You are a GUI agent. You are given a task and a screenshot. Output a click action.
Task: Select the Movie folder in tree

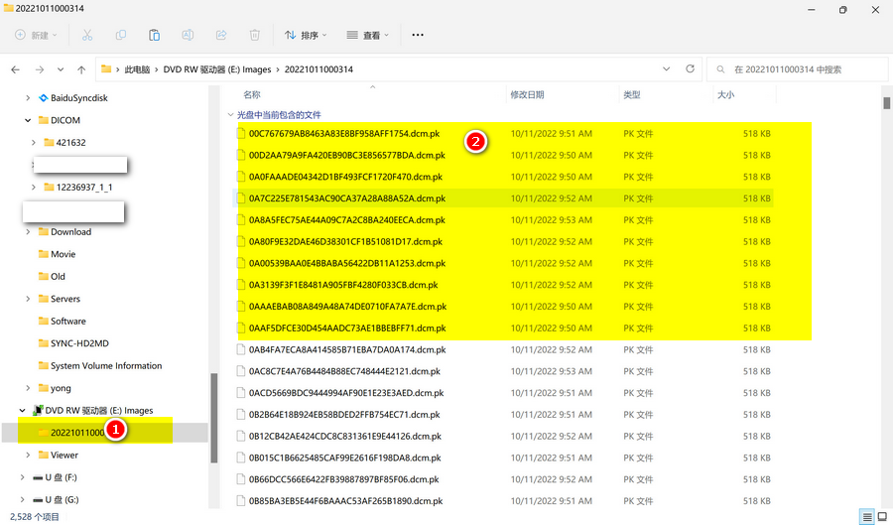(x=63, y=254)
